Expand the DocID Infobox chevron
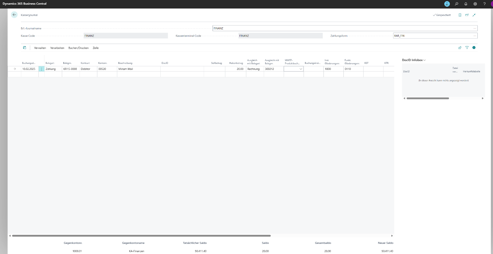 424,60
